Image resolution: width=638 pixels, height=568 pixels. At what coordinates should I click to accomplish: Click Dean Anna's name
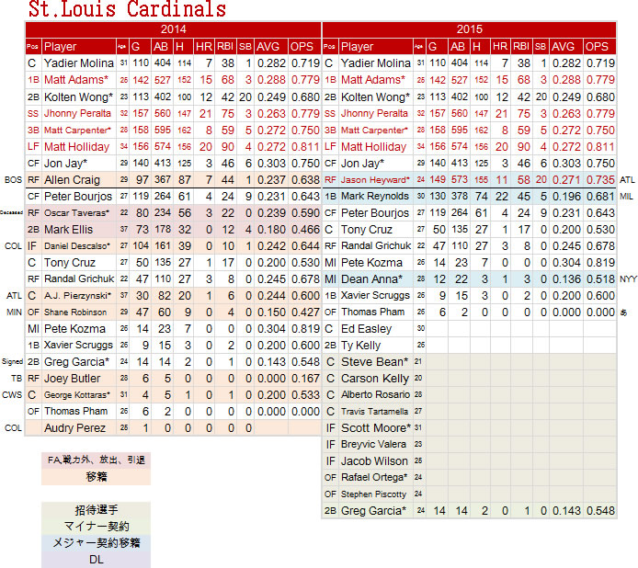click(x=371, y=279)
